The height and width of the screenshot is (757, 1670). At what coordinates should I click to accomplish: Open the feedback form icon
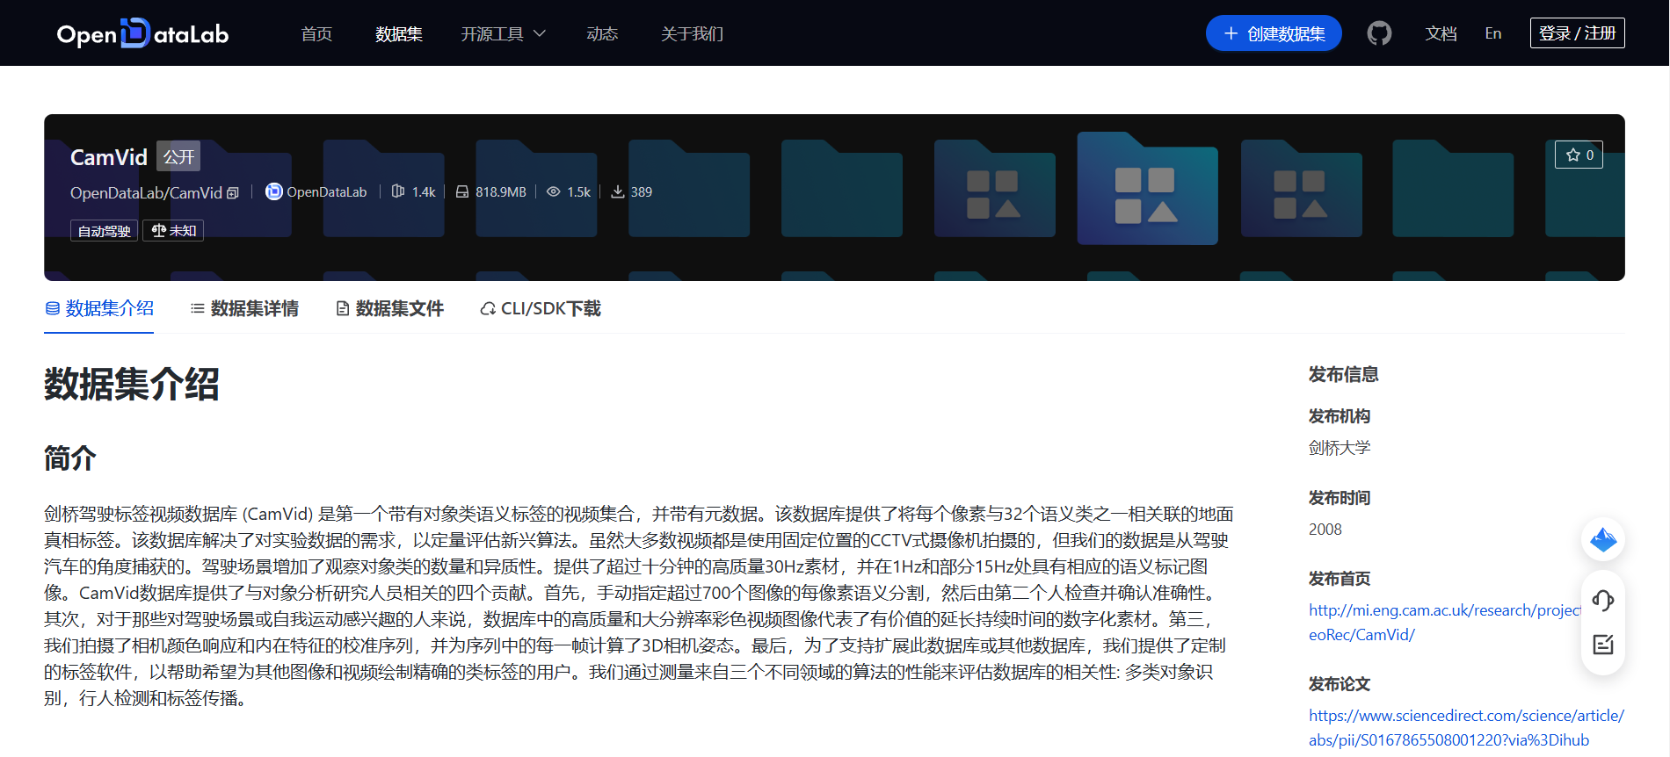pyautogui.click(x=1603, y=645)
